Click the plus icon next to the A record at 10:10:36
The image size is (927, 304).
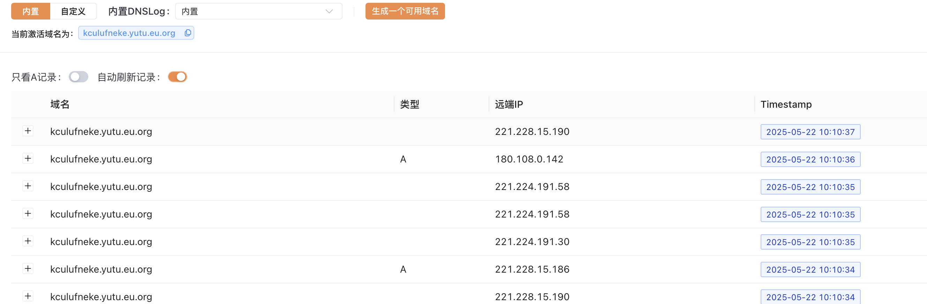click(x=28, y=158)
